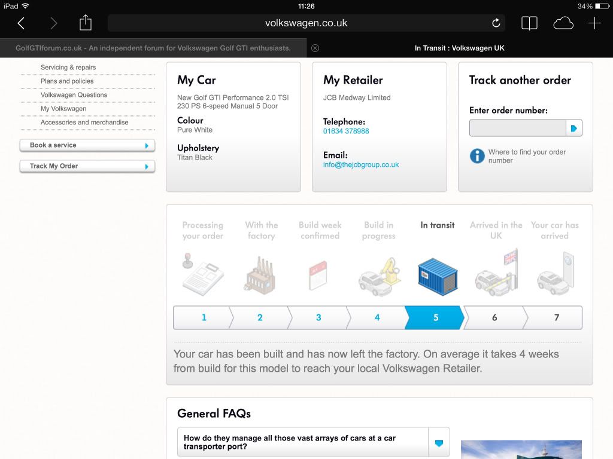This screenshot has height=459, width=613.
Task: Reload the page with refresh icon
Action: [496, 23]
